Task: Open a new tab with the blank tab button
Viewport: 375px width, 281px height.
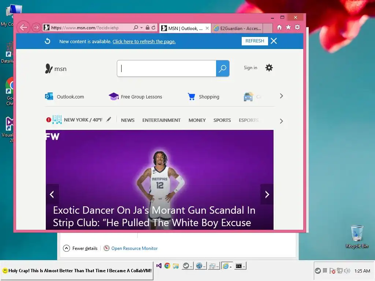Action: pos(268,28)
